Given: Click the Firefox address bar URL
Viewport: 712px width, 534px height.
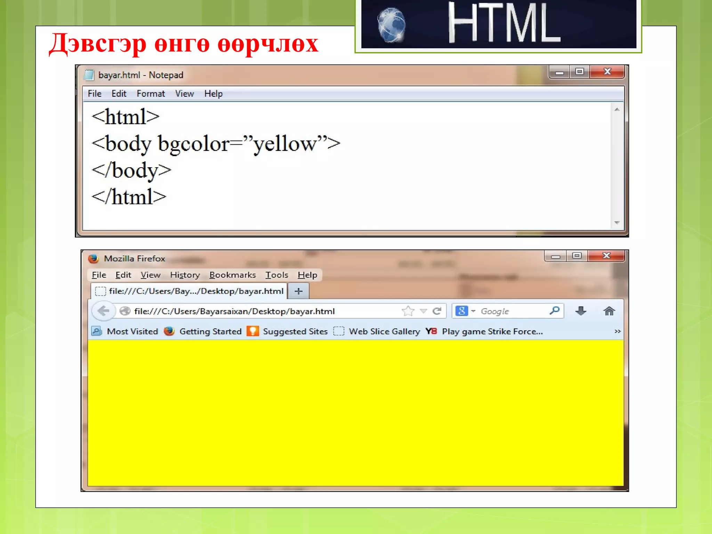Looking at the screenshot, I should point(235,311).
